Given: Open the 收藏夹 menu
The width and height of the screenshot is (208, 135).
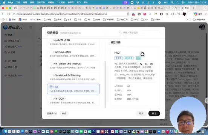Looking at the screenshot, I should [51, 2].
